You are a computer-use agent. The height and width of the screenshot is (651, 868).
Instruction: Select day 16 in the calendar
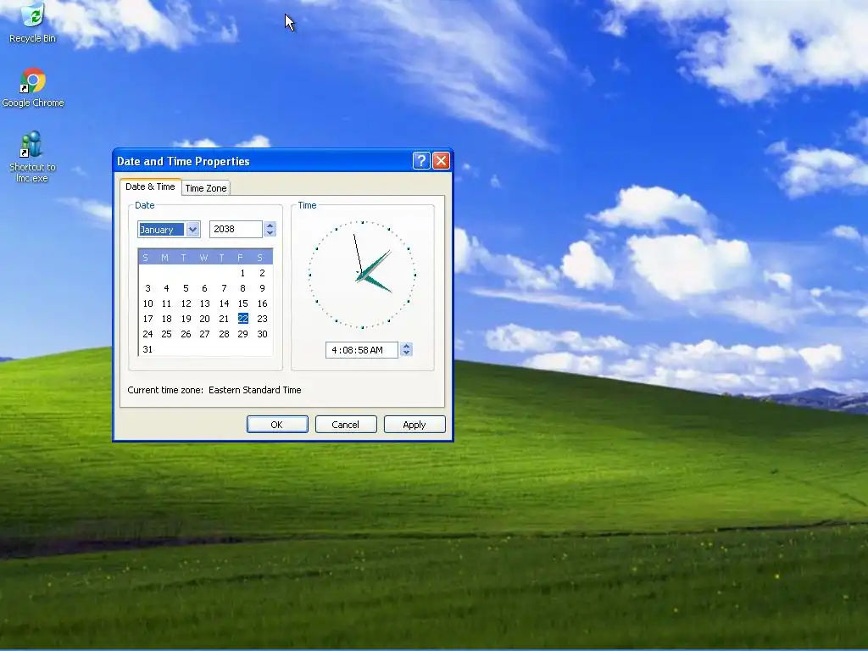(263, 304)
